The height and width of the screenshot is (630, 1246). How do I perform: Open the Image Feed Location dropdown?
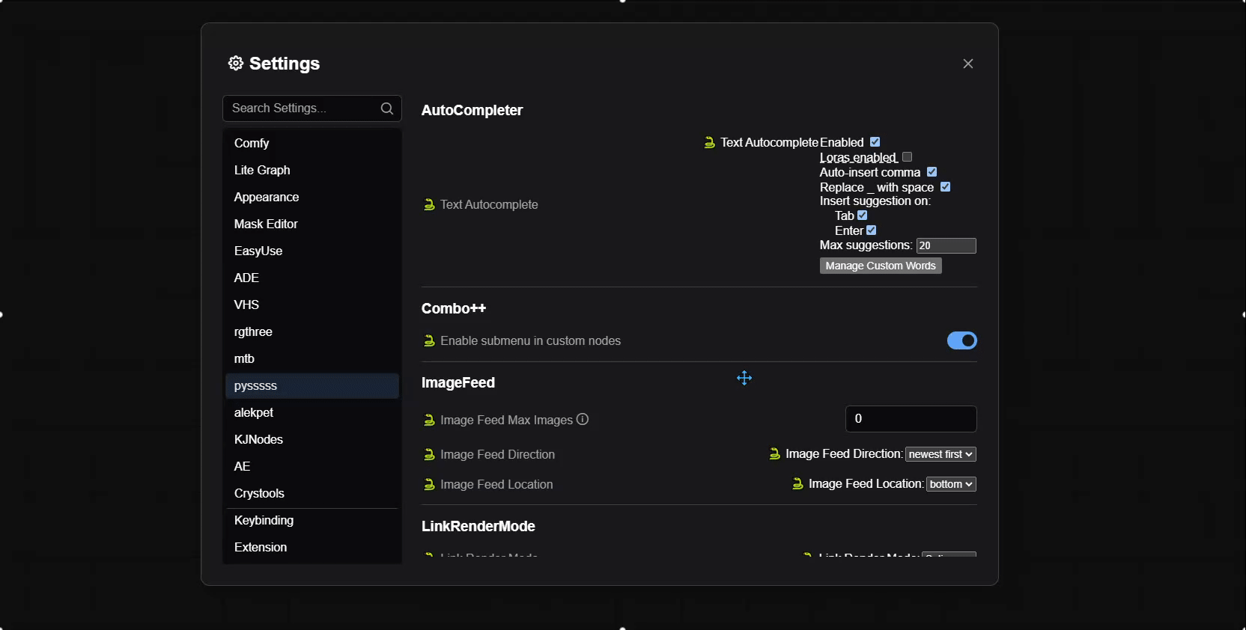(x=951, y=484)
